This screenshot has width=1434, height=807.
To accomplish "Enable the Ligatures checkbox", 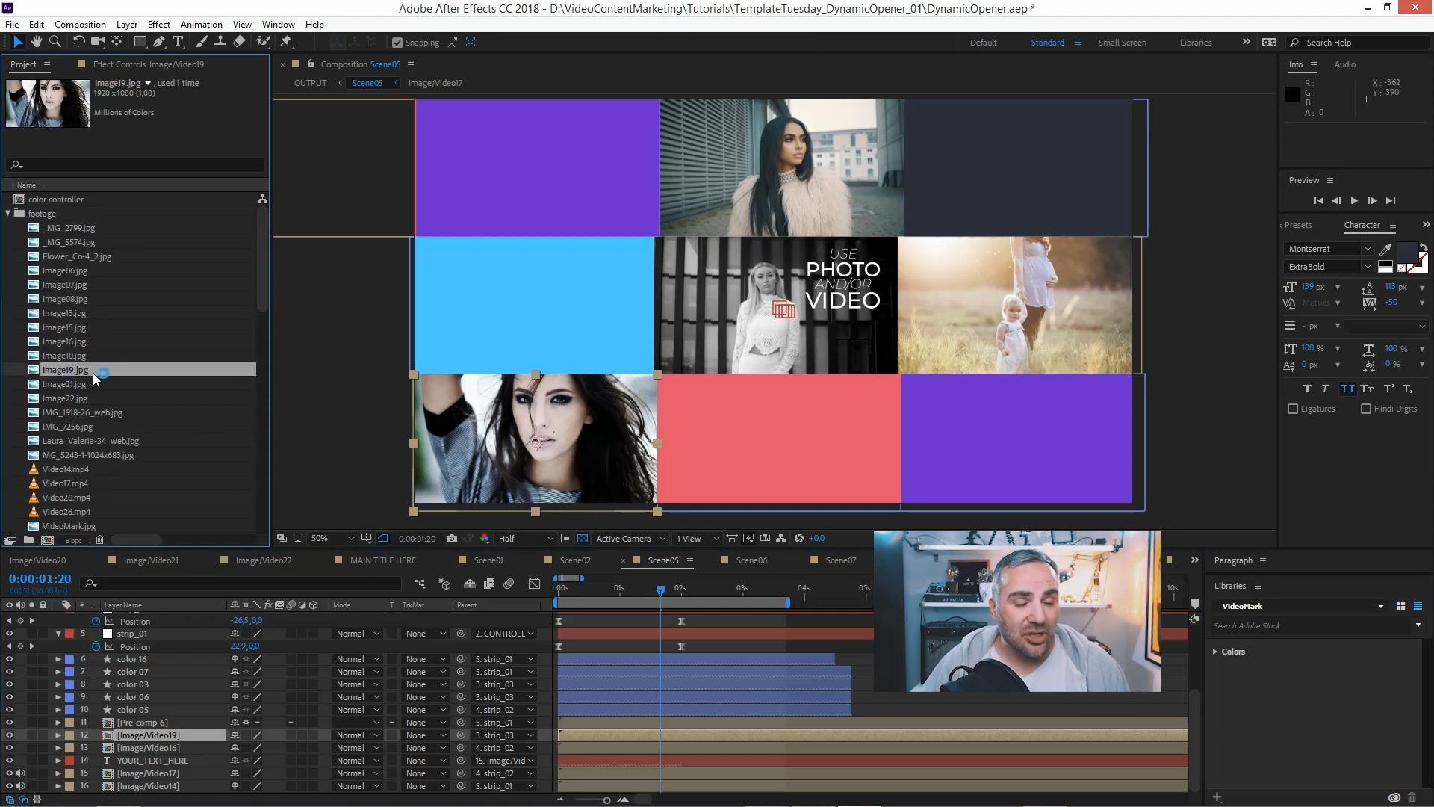I will coord(1293,409).
